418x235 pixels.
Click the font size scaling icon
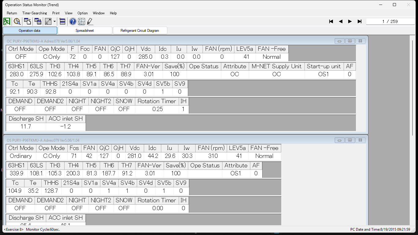48,21
